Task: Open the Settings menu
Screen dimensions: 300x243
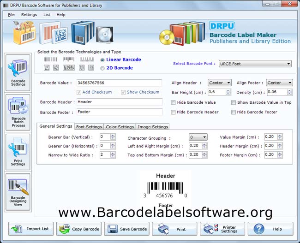Action: pyautogui.click(x=29, y=15)
